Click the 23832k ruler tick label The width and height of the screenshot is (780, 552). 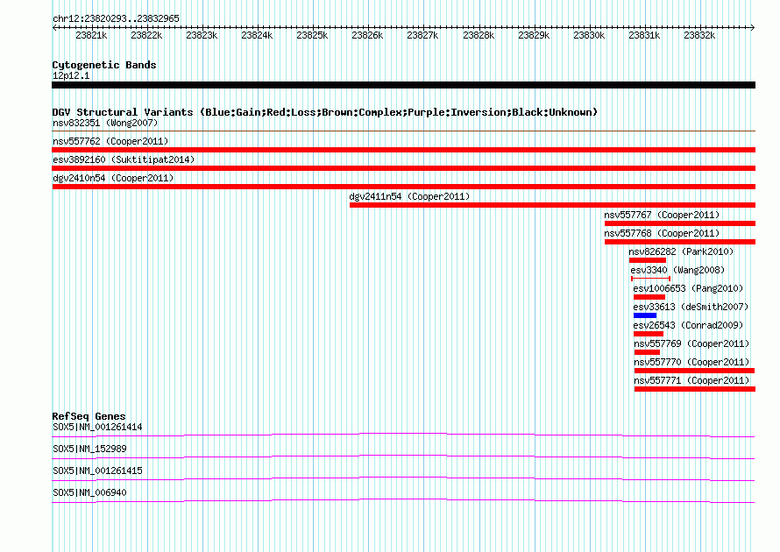coord(698,35)
